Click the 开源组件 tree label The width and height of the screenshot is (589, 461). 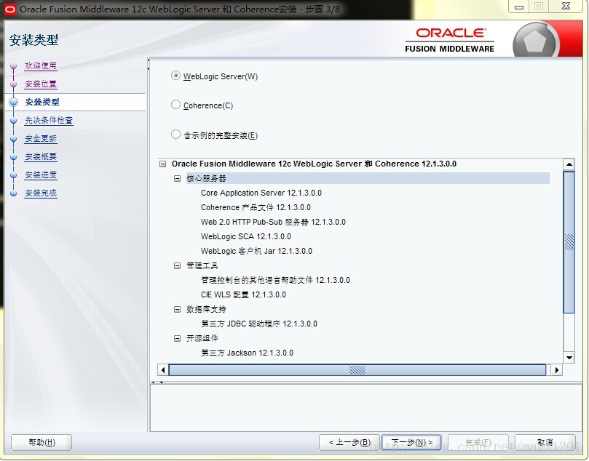202,338
